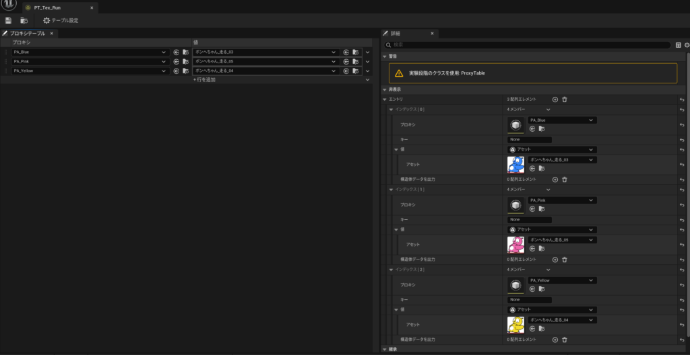Open the ボンへちゃん_走る_05 value dropdown in table
This screenshot has height=355, width=690.
(x=265, y=61)
